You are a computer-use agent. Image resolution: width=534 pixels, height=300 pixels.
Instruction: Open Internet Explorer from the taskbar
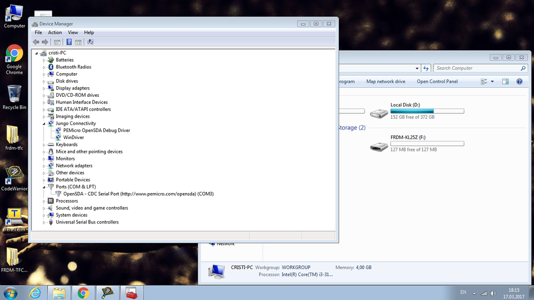(35, 293)
